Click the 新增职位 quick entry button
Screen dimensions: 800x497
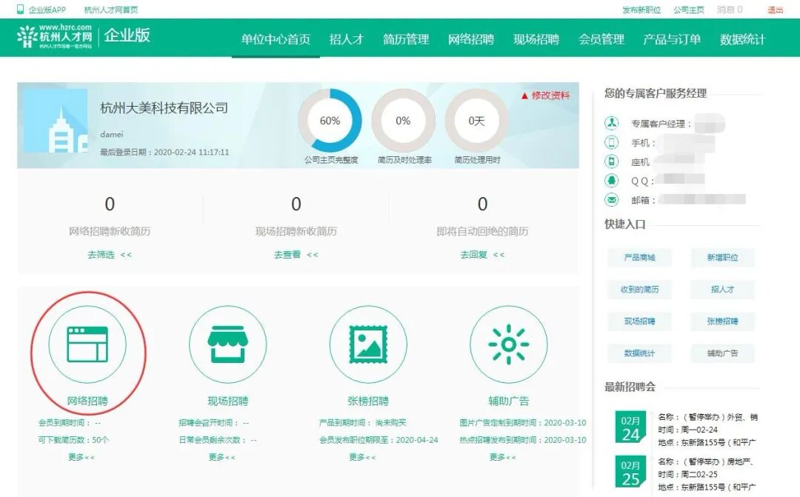coord(722,258)
